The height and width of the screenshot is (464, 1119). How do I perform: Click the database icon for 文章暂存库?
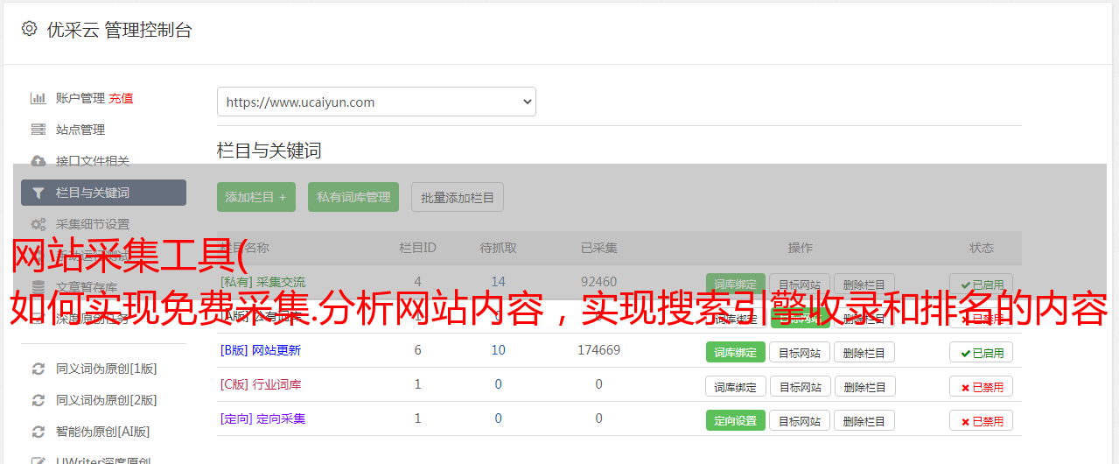pyautogui.click(x=38, y=286)
